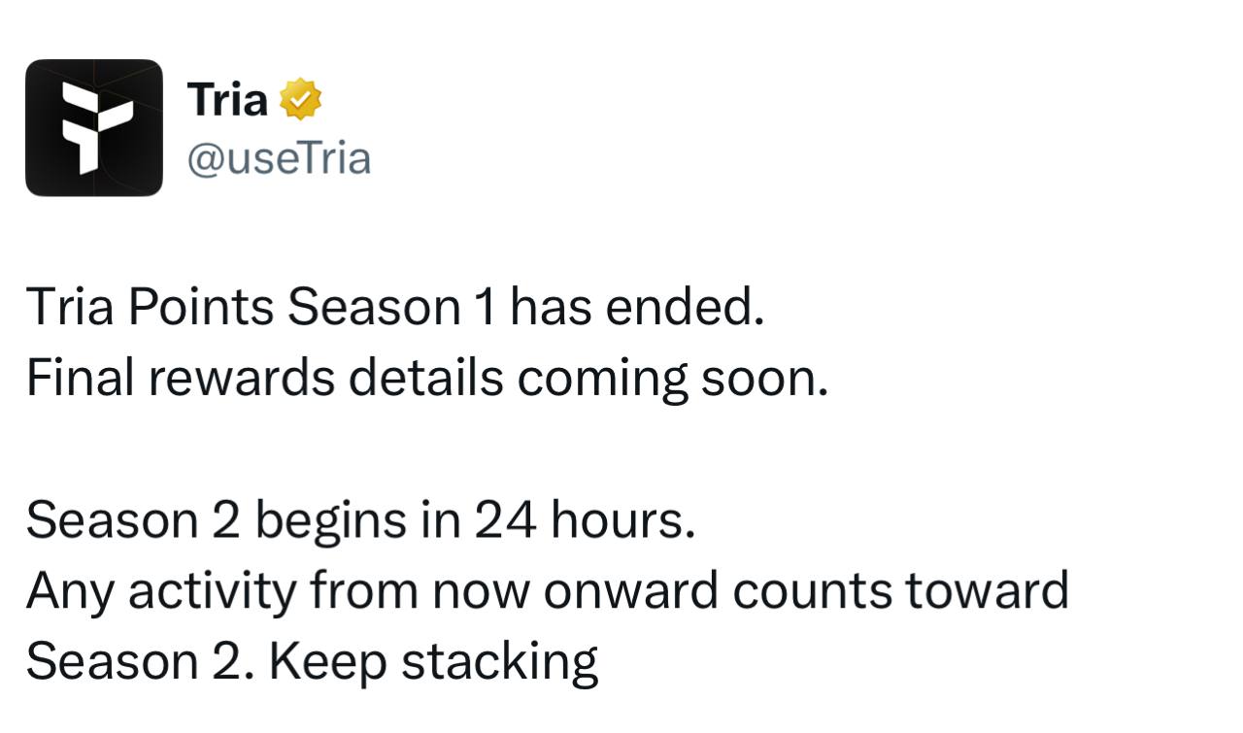Click the gold verified badge
This screenshot has height=733, width=1243.
pyautogui.click(x=300, y=100)
